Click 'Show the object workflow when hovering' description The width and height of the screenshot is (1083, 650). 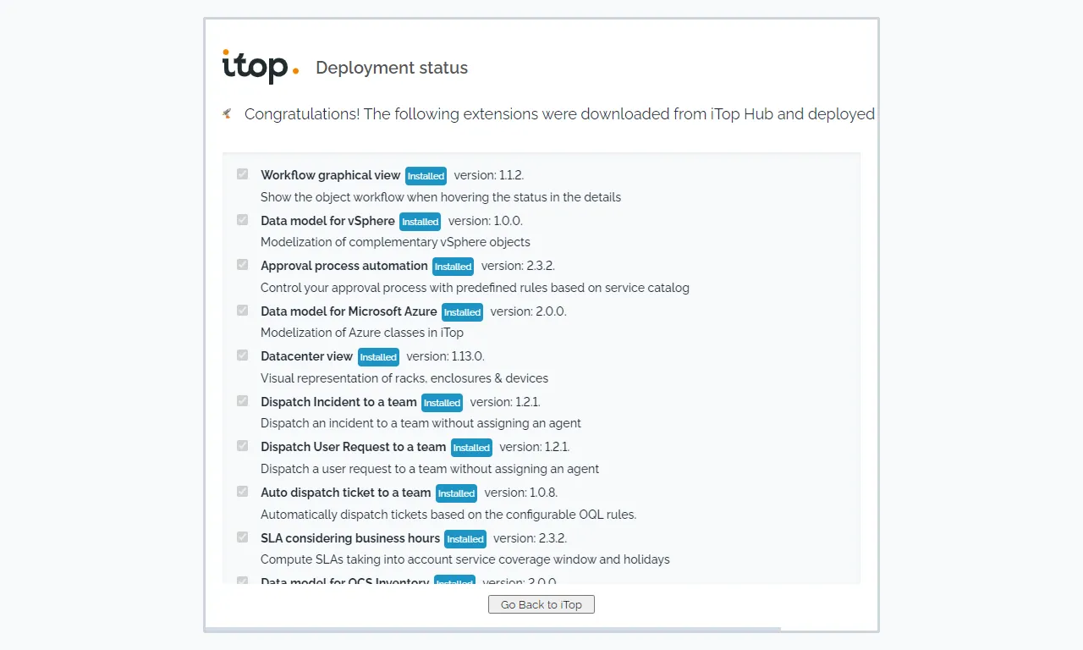441,197
